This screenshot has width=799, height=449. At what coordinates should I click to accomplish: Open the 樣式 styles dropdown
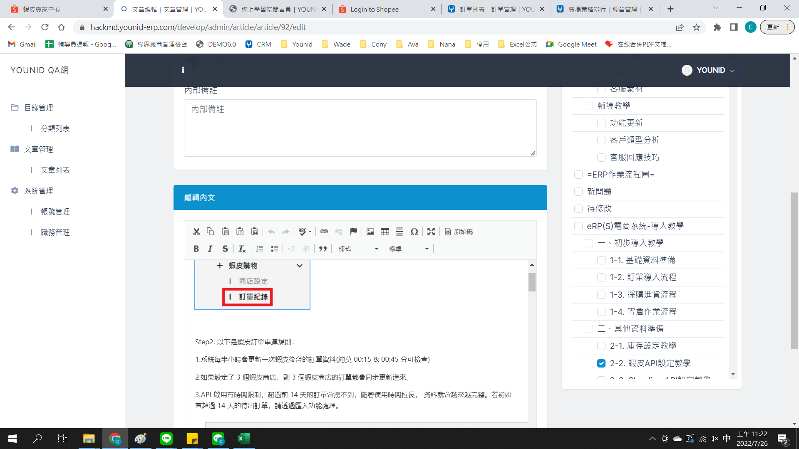pyautogui.click(x=358, y=249)
